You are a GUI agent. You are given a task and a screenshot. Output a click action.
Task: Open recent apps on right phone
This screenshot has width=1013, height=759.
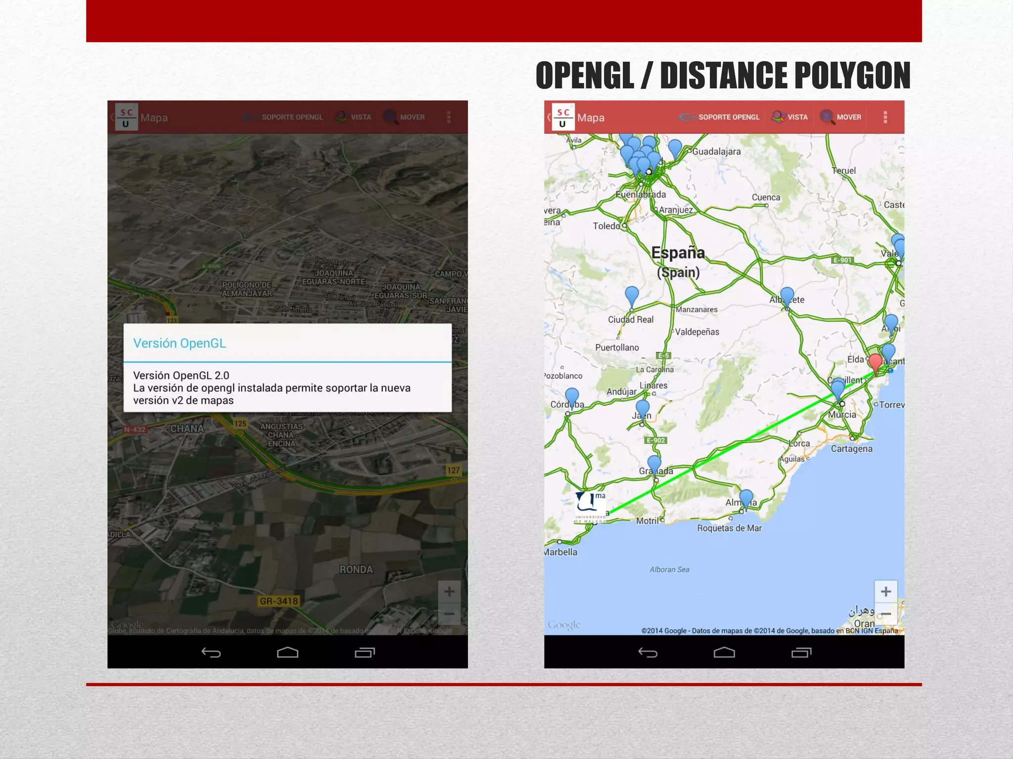click(x=801, y=653)
